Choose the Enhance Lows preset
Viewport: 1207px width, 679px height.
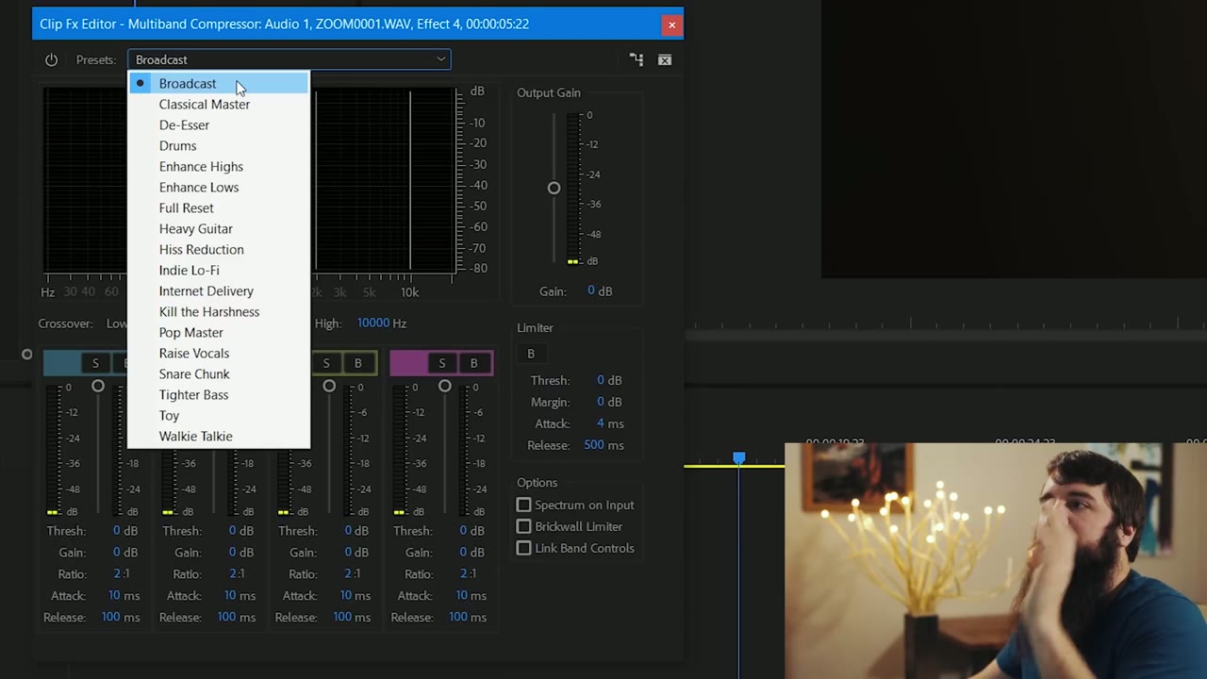click(219, 188)
